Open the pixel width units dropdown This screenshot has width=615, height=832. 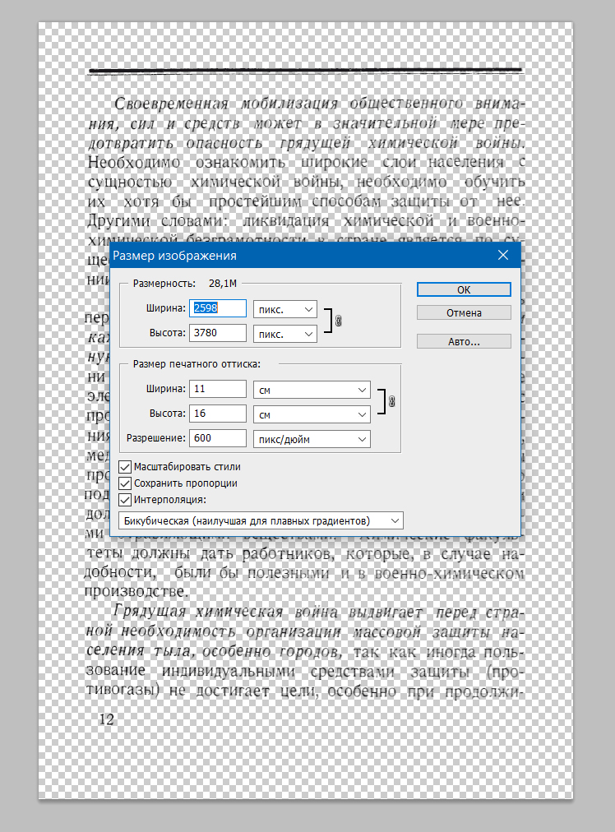tap(285, 309)
